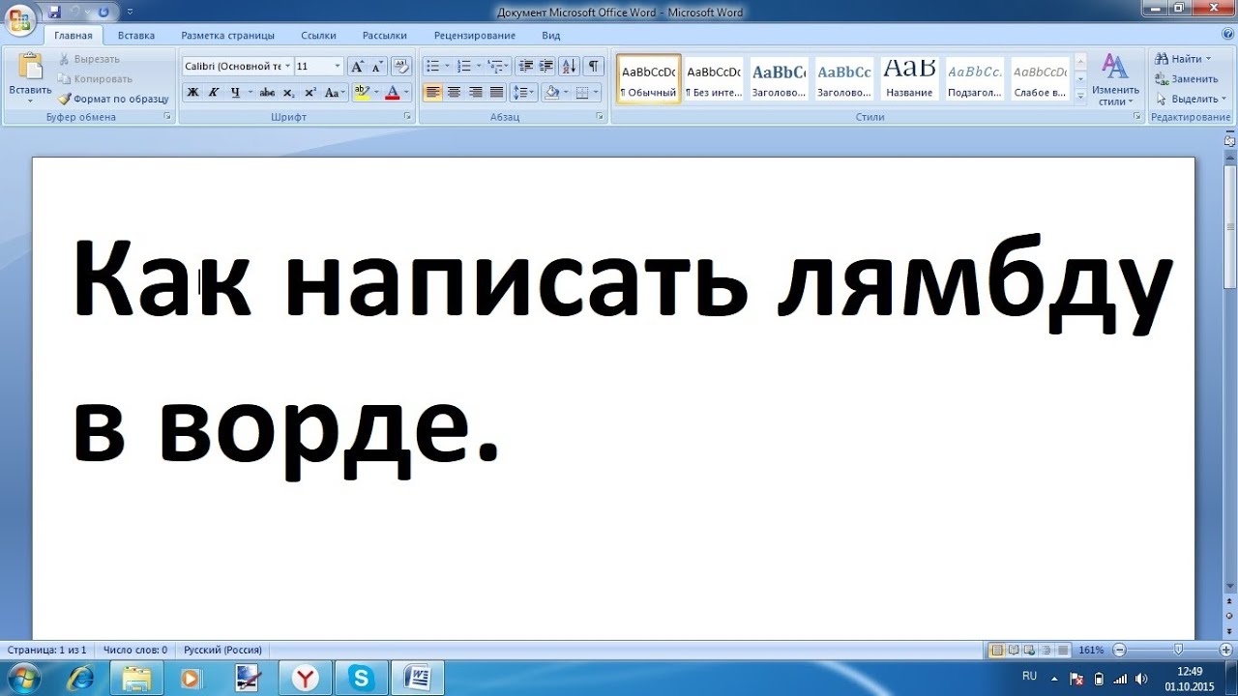
Task: Apply the red font color
Action: tap(392, 93)
